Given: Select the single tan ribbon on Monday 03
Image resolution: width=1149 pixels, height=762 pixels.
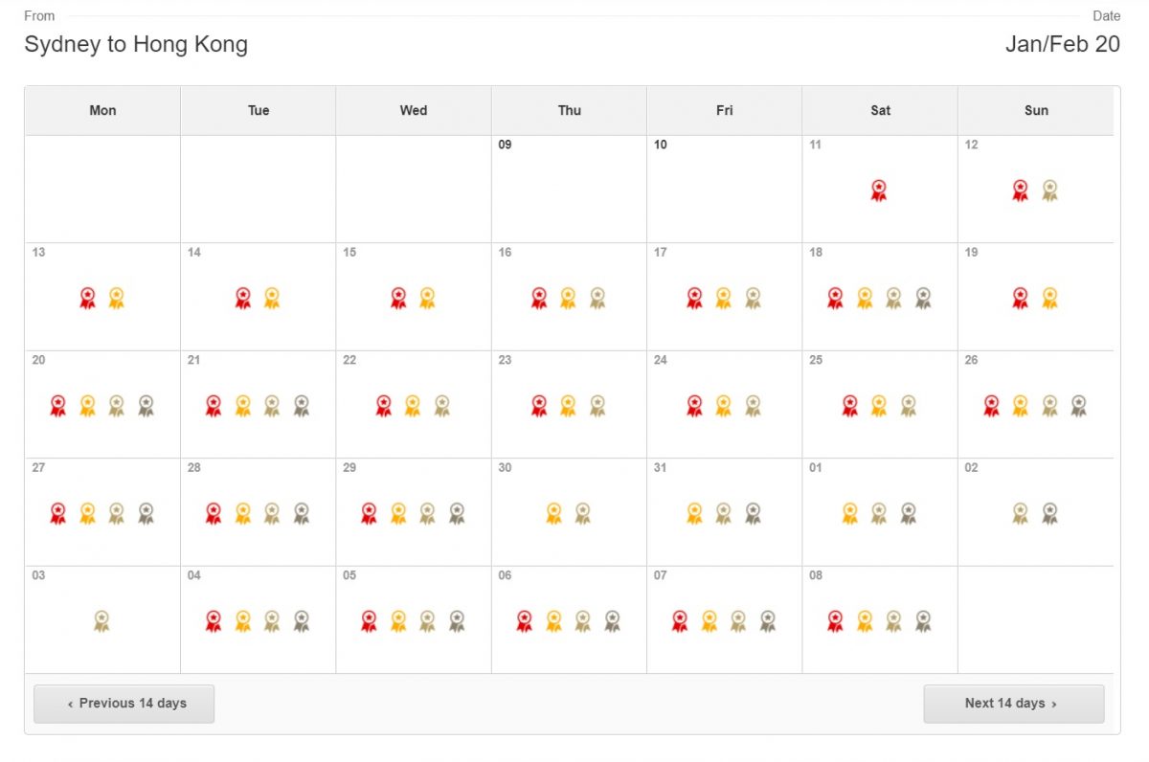Looking at the screenshot, I should [101, 621].
